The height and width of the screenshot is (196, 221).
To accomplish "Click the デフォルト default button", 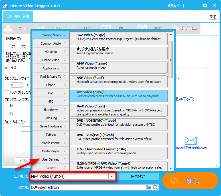I will (x=23, y=161).
